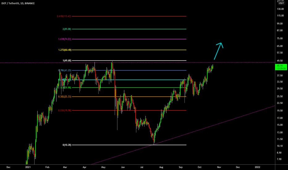Select the 0.5(29.98) Fibonacci label
The width and height of the screenshot is (288, 170).
[x=66, y=87]
